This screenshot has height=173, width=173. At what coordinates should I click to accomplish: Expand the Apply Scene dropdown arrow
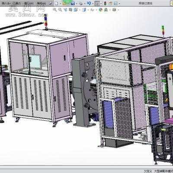[x=110, y=10]
